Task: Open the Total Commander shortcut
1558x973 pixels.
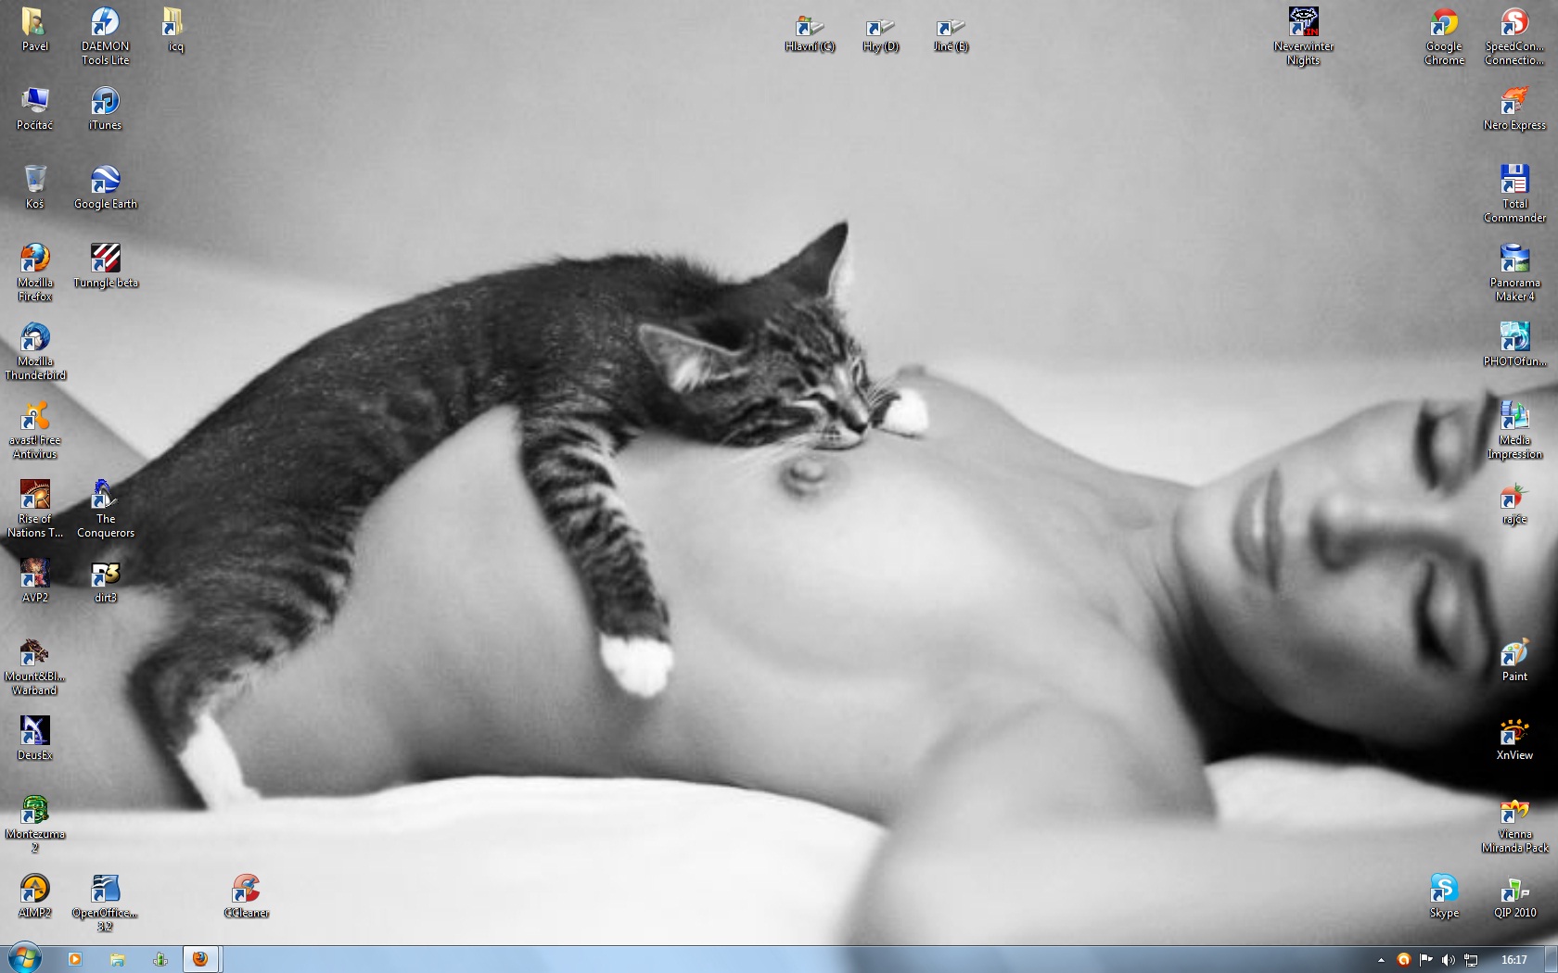Action: tap(1514, 181)
